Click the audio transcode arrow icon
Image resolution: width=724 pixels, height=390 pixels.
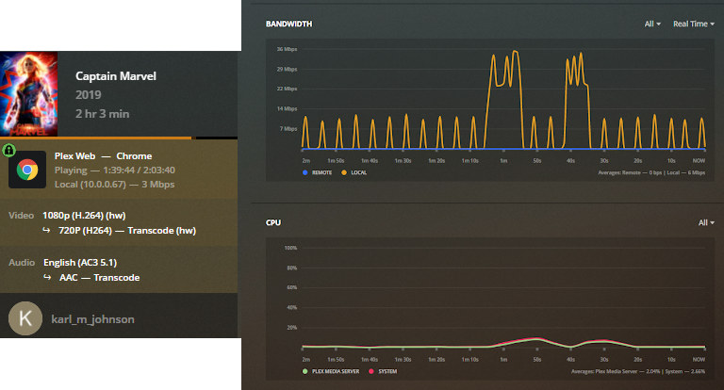[46, 277]
